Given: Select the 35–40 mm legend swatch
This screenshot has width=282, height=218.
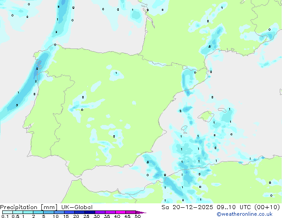Looking at the screenshot, I should coord(110,212).
